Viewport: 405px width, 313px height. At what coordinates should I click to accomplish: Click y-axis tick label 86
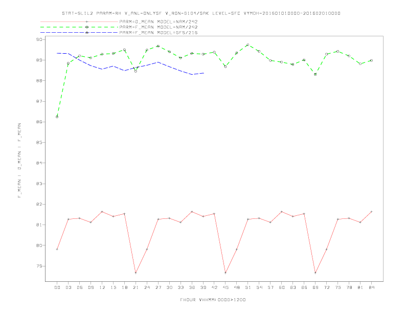click(39, 122)
